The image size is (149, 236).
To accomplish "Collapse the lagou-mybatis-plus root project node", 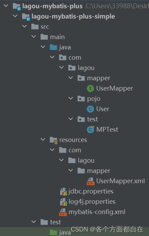I will [x=6, y=6].
